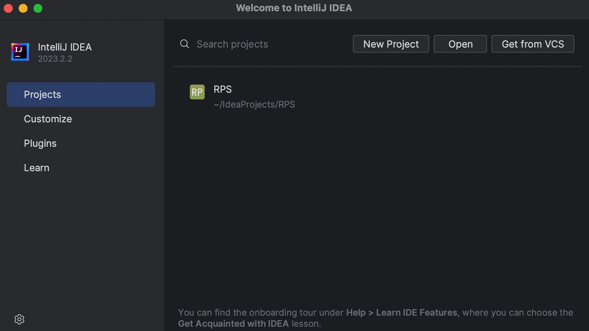Viewport: 589px width, 331px height.
Task: Click the Welcome to IntelliJ IDEA title
Action: (x=294, y=8)
